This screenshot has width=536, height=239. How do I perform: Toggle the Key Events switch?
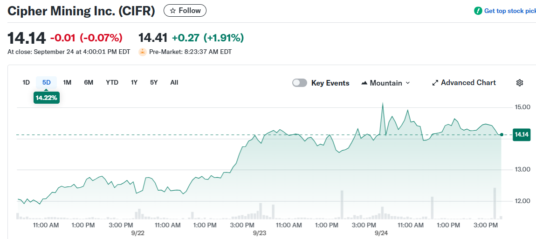(299, 83)
